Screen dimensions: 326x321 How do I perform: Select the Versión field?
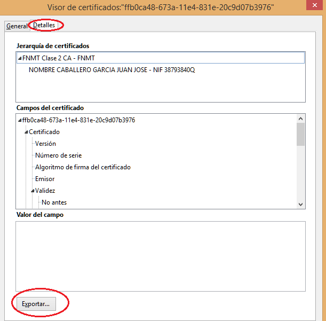45,144
